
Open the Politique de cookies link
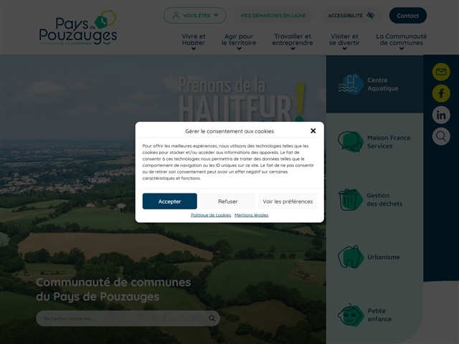coord(211,215)
